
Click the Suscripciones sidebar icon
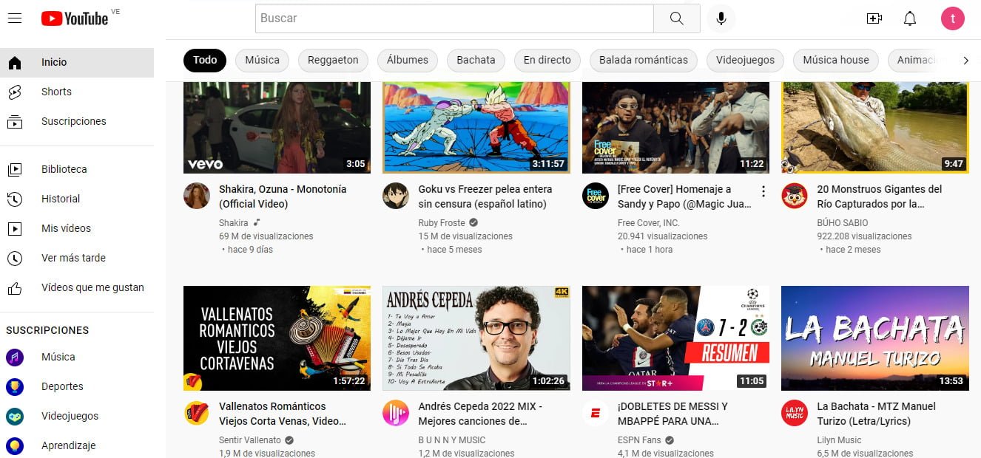(x=15, y=122)
